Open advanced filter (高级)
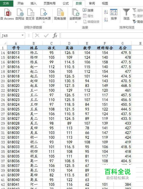143x189 pixels. tap(138, 22)
